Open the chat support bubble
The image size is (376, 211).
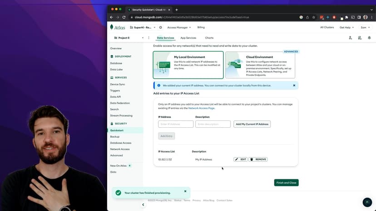pos(367,202)
